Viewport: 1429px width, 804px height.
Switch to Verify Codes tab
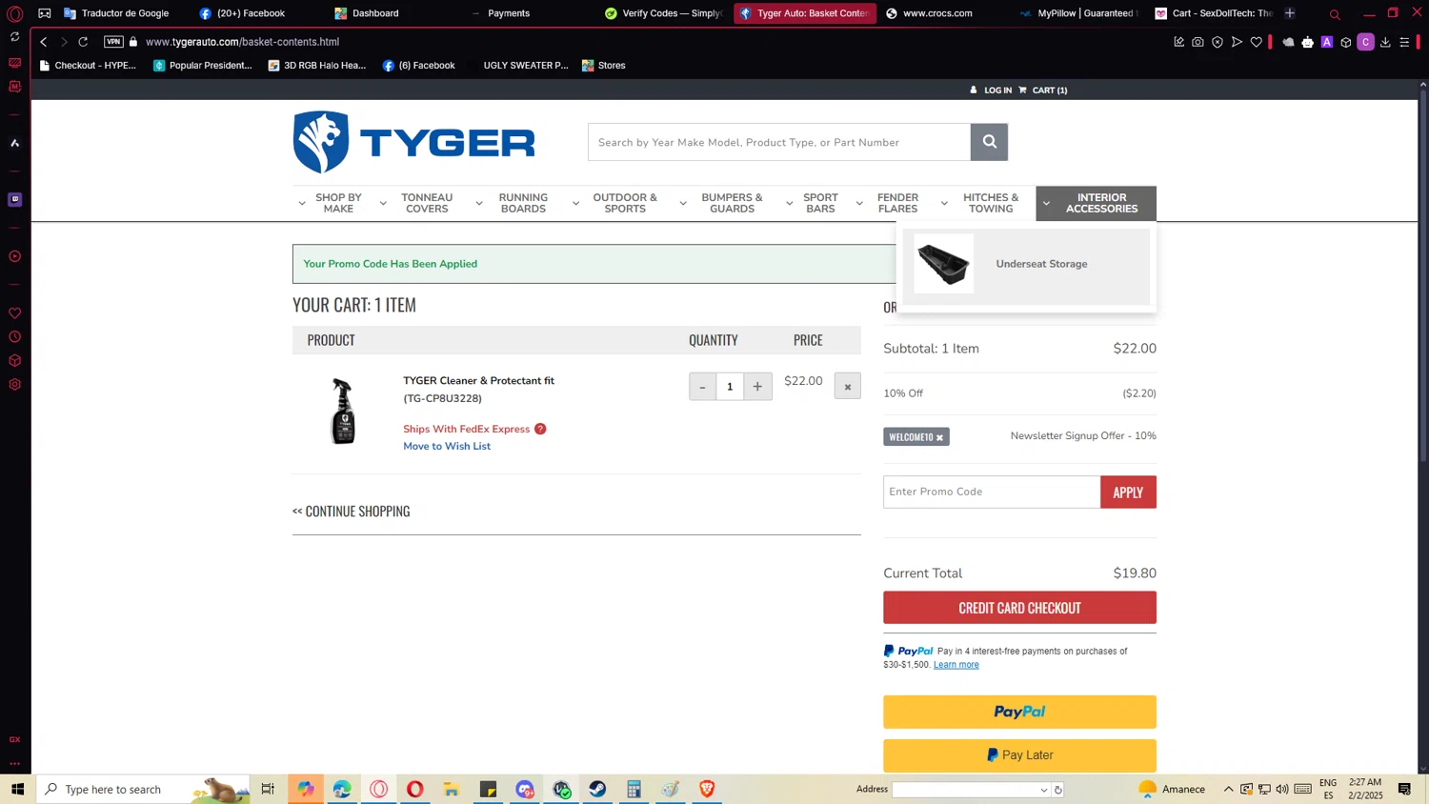point(664,13)
